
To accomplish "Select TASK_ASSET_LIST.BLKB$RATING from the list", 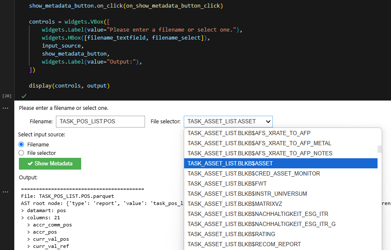I will coord(281,234).
